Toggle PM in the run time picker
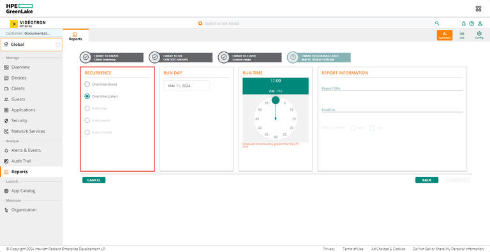Viewport: 490px width, 252px height. [x=279, y=91]
